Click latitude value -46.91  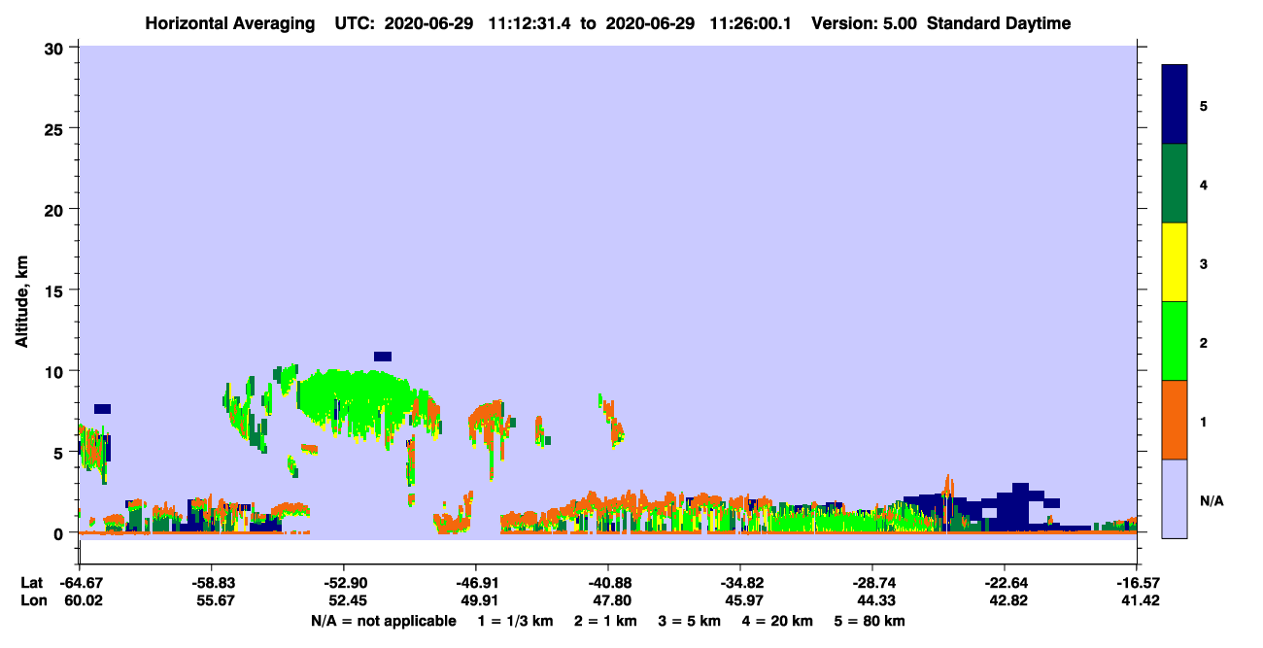coord(475,583)
